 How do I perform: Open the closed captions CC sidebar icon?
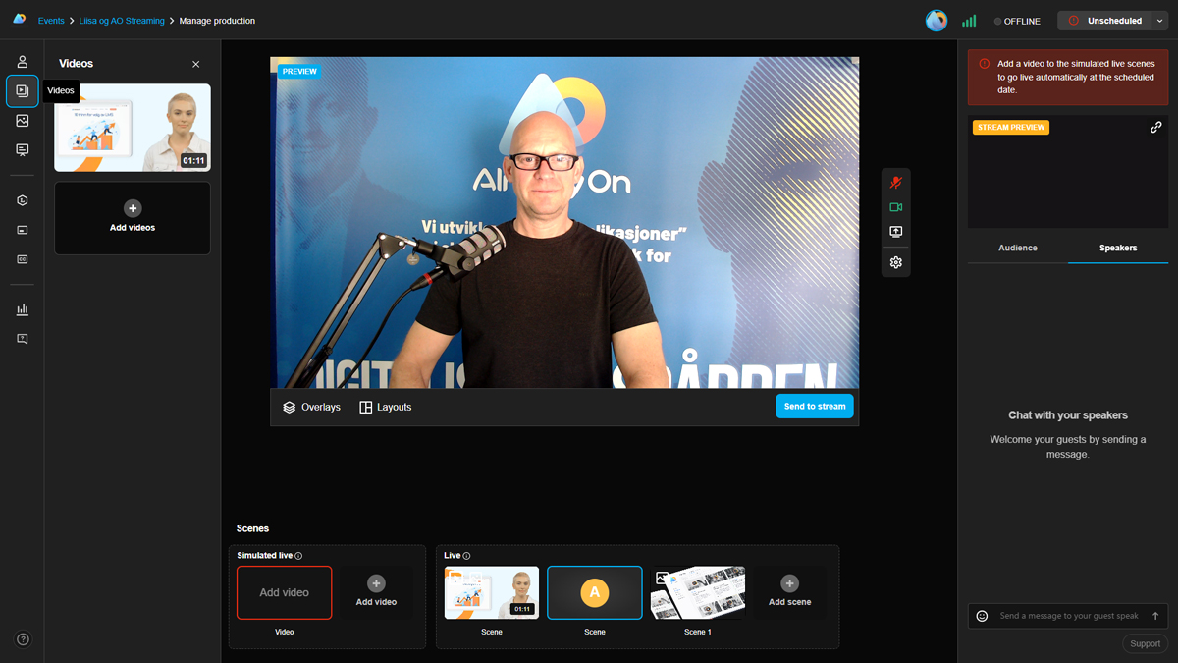(23, 259)
